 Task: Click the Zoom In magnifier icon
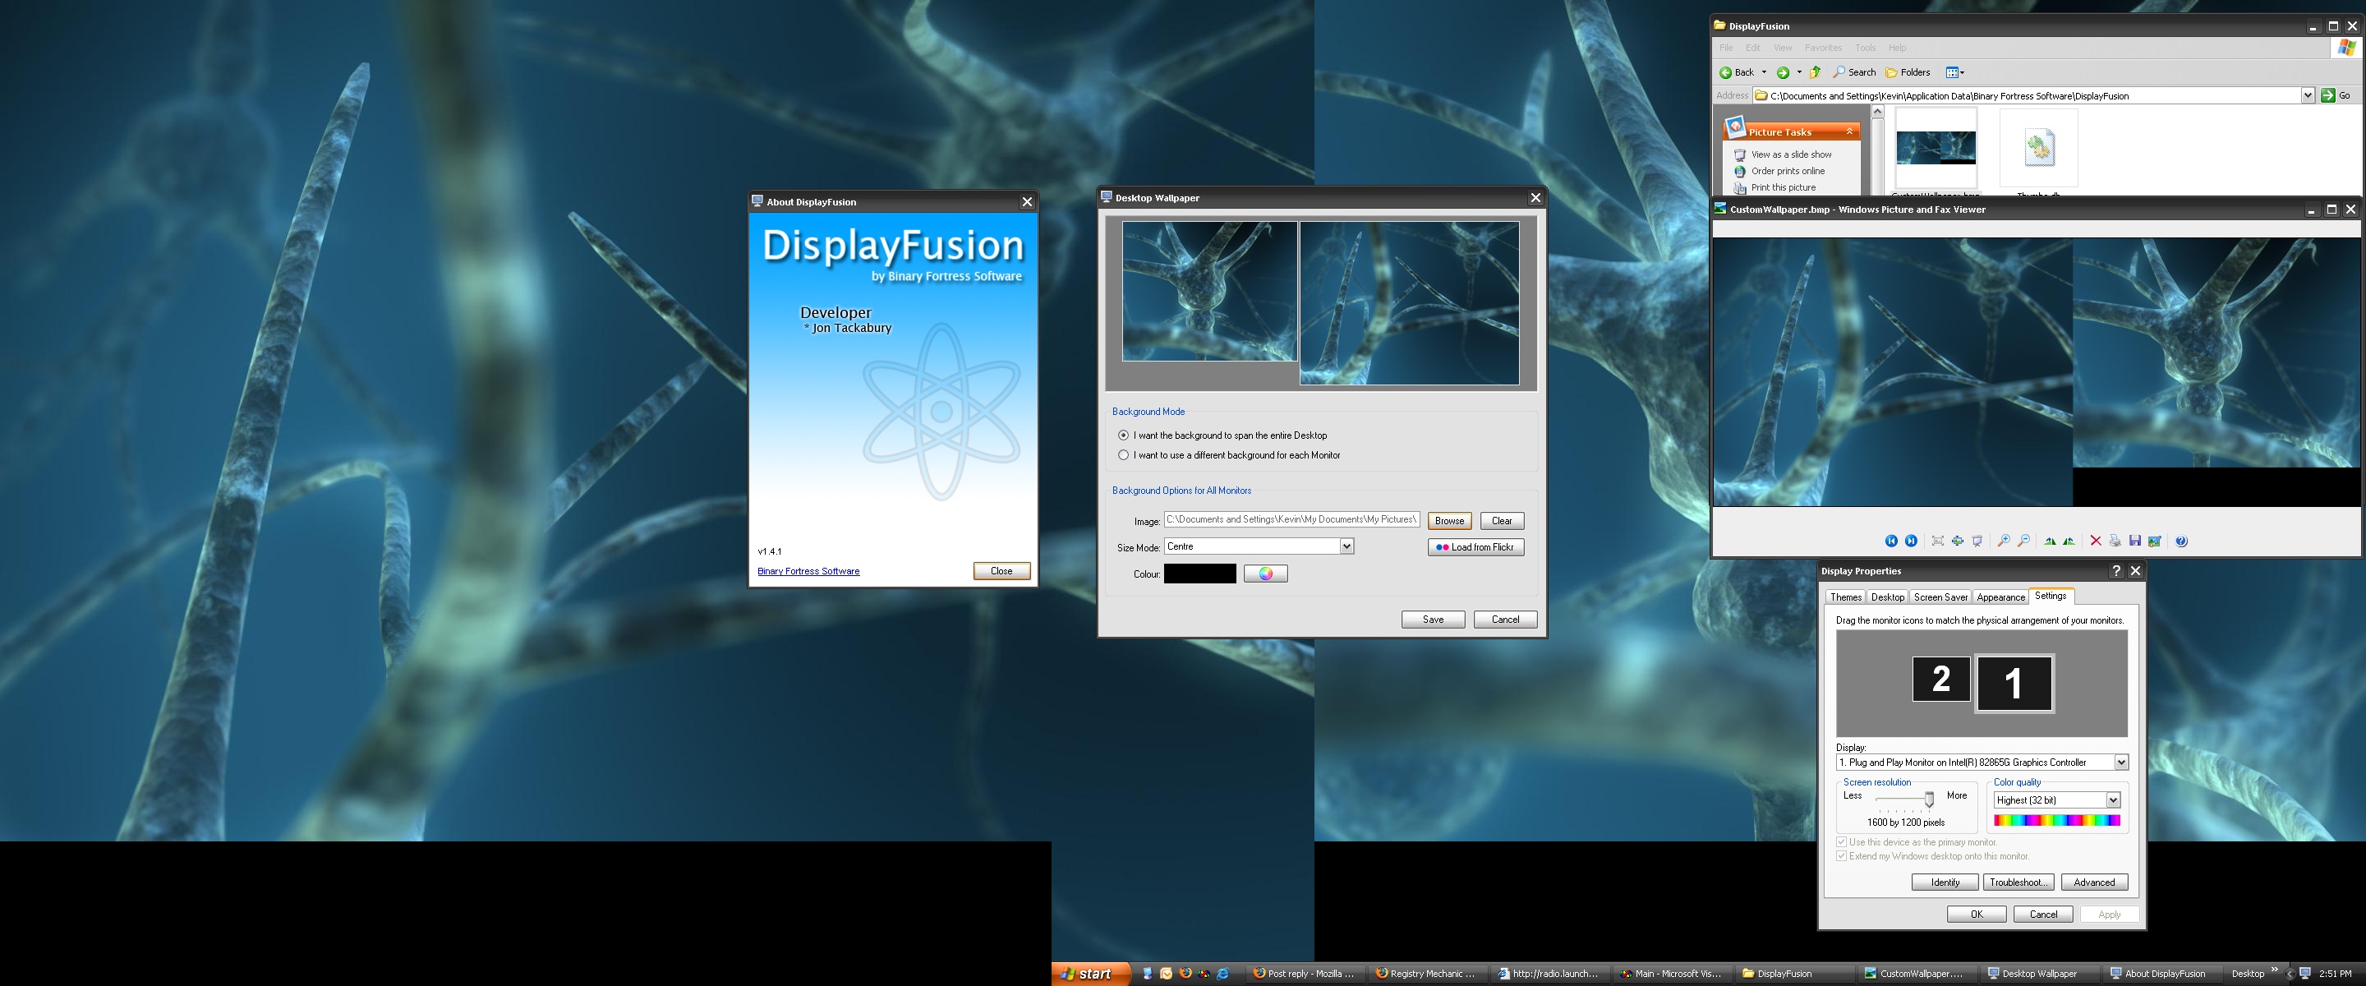coord(2005,541)
